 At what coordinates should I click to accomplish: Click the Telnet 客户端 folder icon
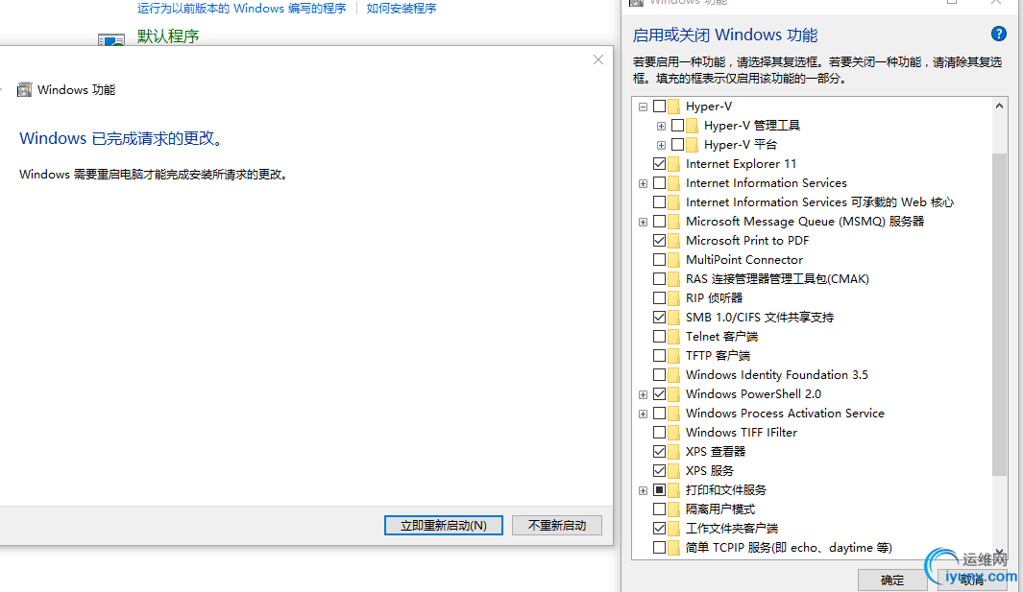coord(674,337)
